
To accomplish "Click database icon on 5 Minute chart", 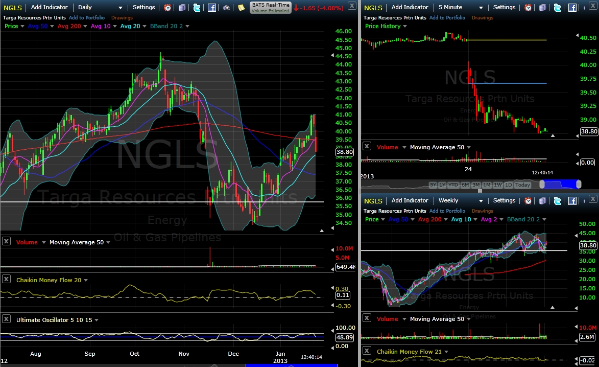I will (542, 7).
